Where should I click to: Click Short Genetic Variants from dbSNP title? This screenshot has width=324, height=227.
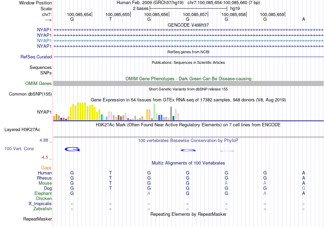click(188, 89)
